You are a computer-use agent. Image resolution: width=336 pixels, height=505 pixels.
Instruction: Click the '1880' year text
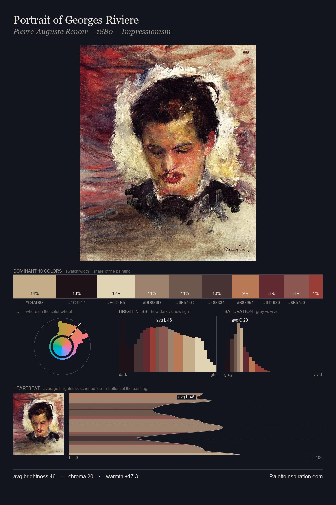pyautogui.click(x=104, y=32)
